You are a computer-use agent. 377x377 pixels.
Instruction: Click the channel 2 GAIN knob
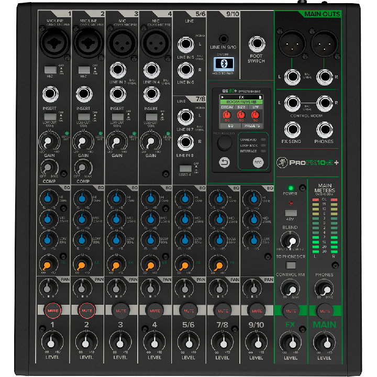pyautogui.click(x=83, y=141)
